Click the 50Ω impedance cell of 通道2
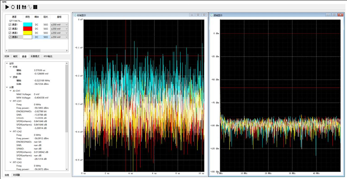 click(x=46, y=29)
